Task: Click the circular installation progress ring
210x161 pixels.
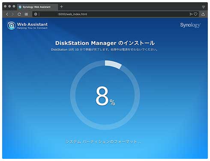Action: 105,95
